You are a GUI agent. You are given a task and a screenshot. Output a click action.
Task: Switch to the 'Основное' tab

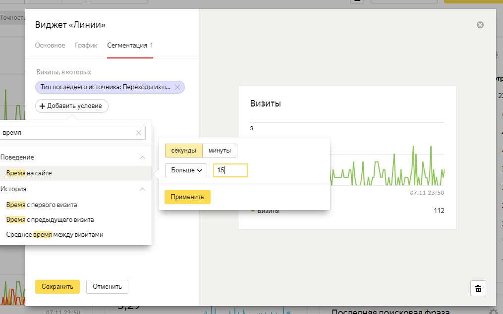[50, 46]
